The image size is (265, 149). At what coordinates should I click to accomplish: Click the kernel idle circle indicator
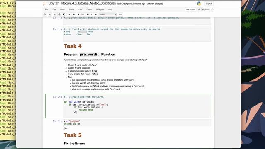pos(212,10)
